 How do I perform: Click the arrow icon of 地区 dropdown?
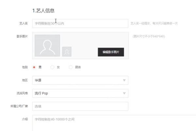click(x=124, y=80)
